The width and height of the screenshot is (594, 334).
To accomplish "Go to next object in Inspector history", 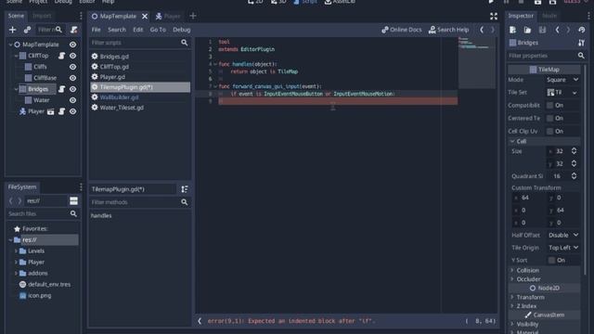I will (x=568, y=30).
